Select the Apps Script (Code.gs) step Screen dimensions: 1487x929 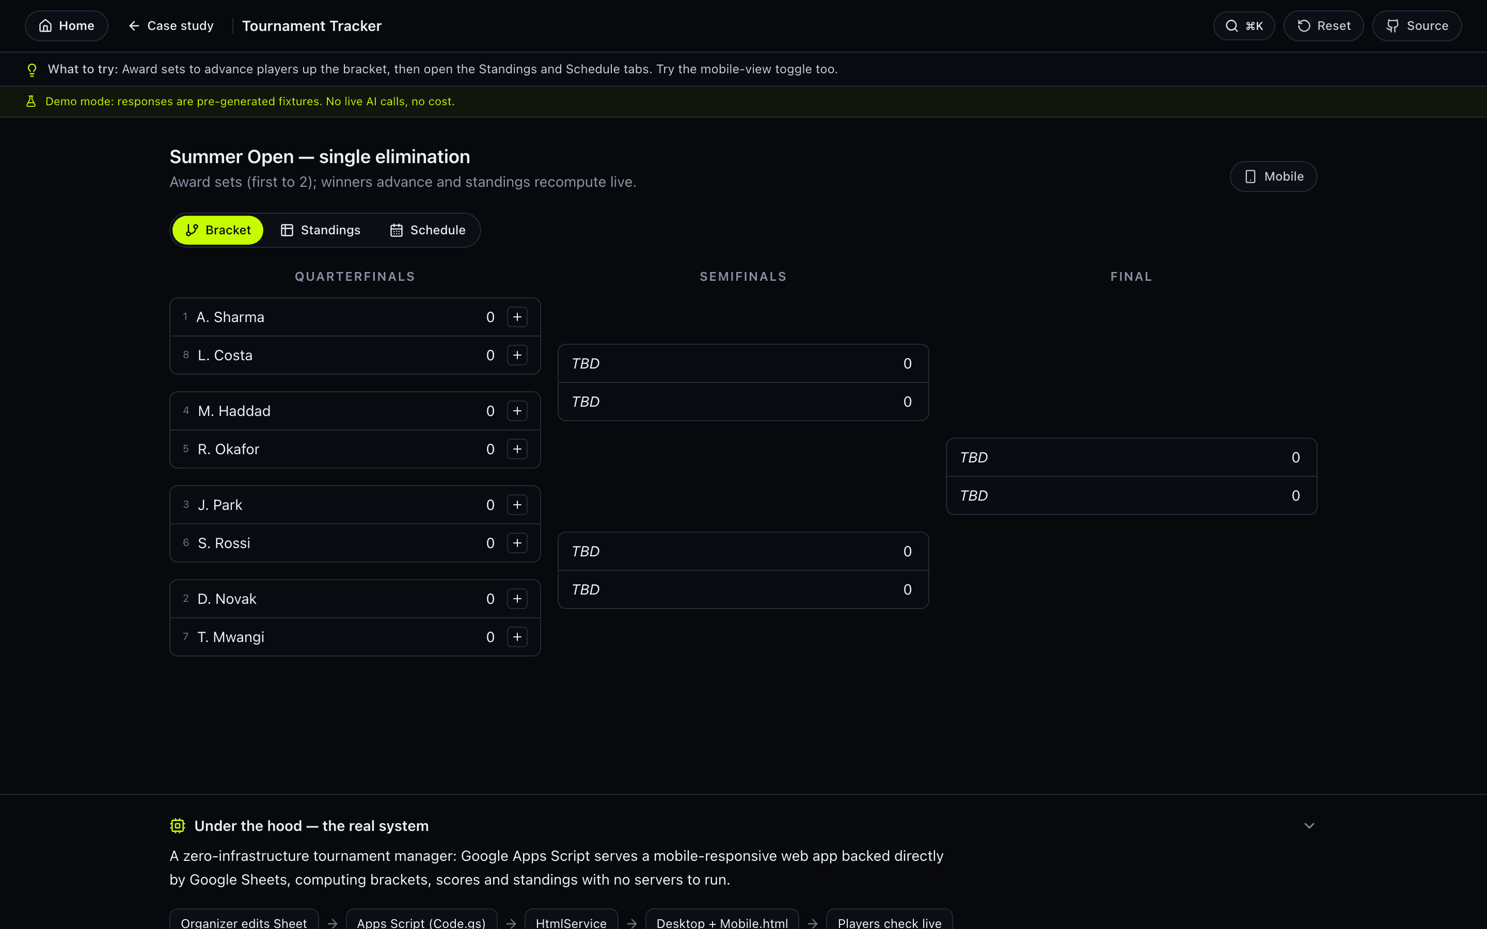click(x=421, y=920)
